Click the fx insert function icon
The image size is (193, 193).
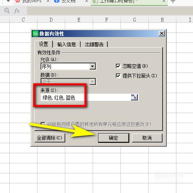(17, 11)
